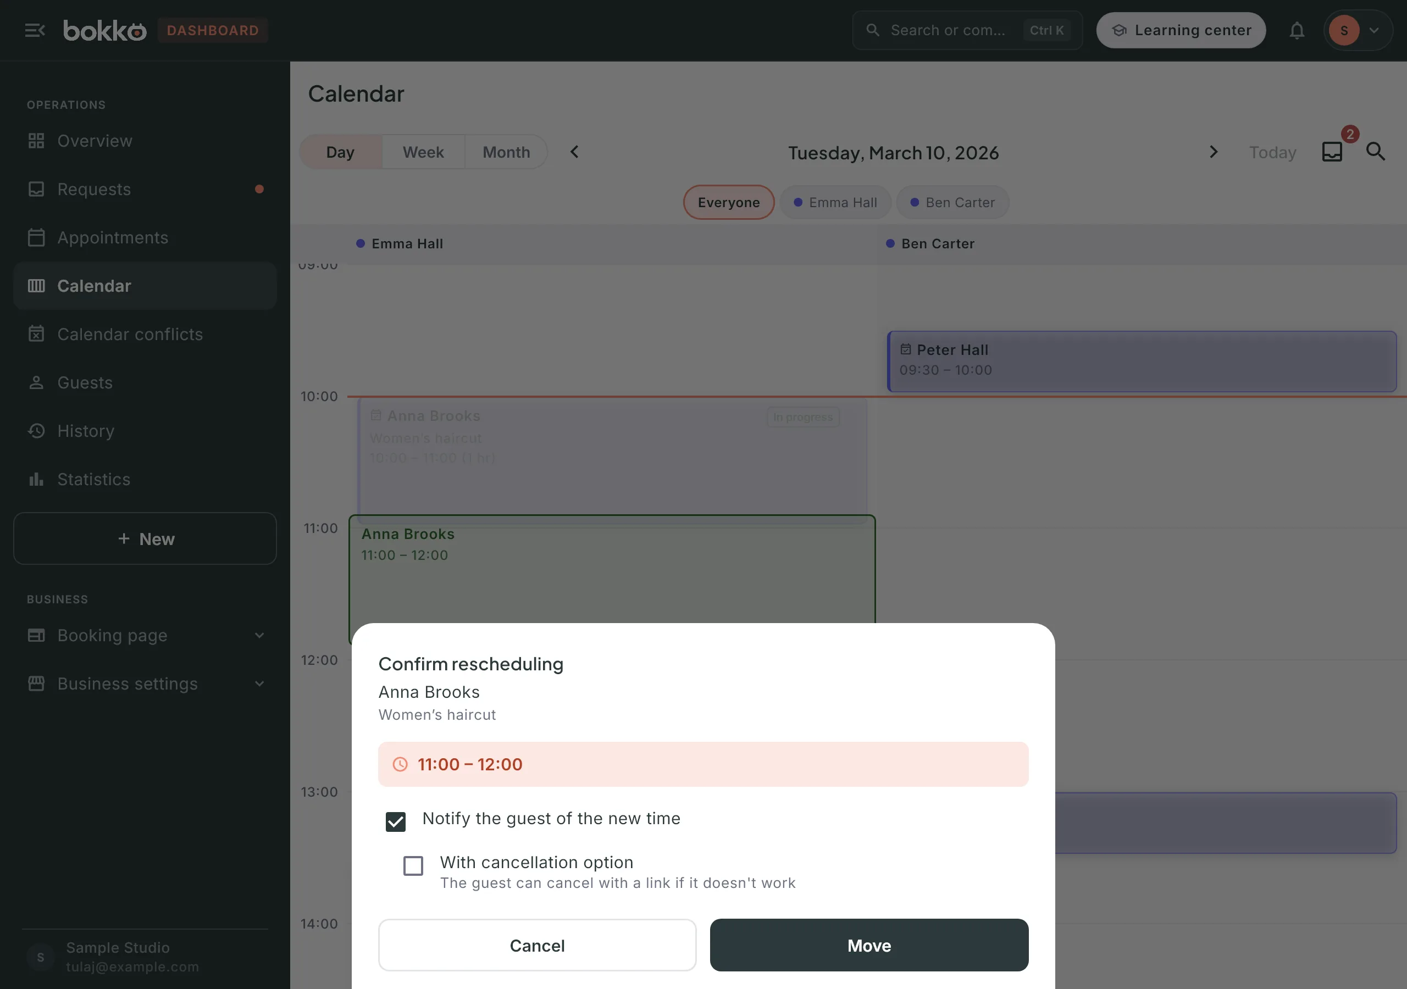
Task: Select Calendar in the sidebar
Action: (145, 286)
